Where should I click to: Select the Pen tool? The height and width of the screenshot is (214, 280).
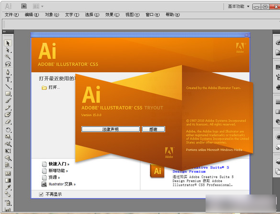tap(8, 72)
